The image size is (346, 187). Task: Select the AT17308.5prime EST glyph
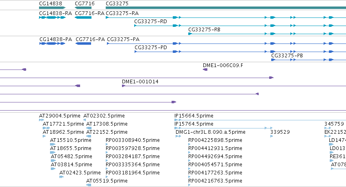[89, 128]
